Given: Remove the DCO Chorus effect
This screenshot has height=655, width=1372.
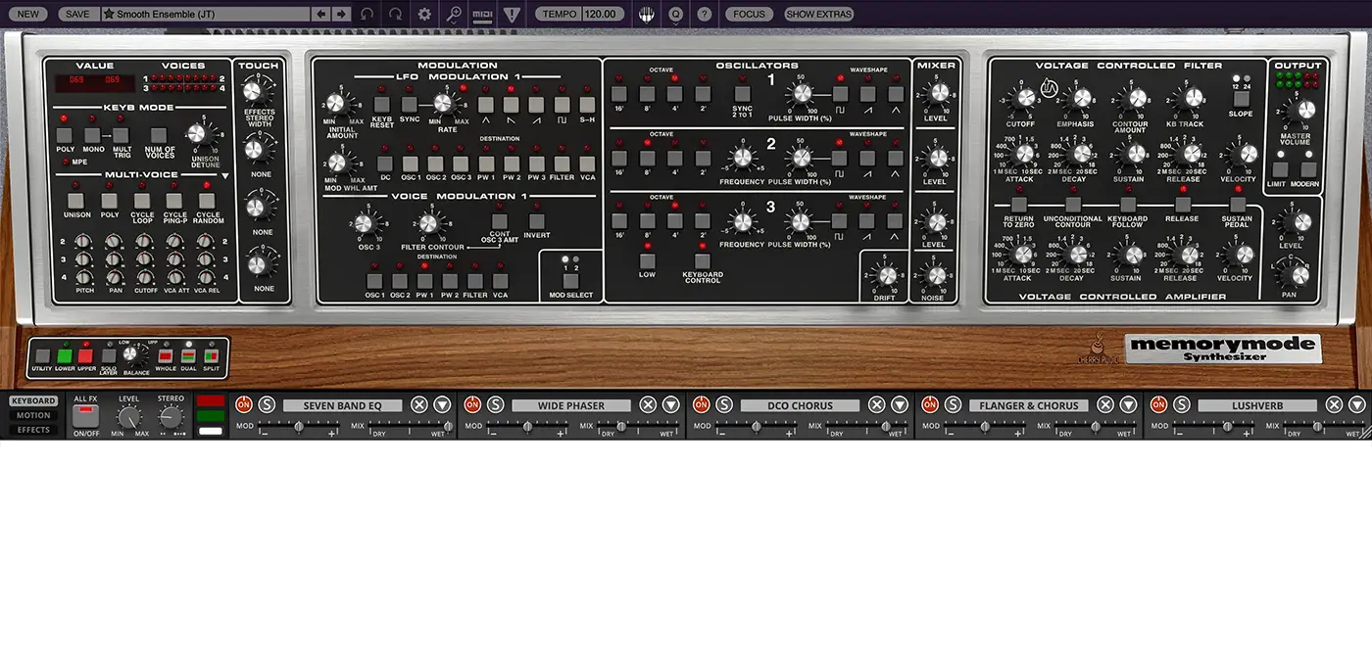Looking at the screenshot, I should coord(876,404).
